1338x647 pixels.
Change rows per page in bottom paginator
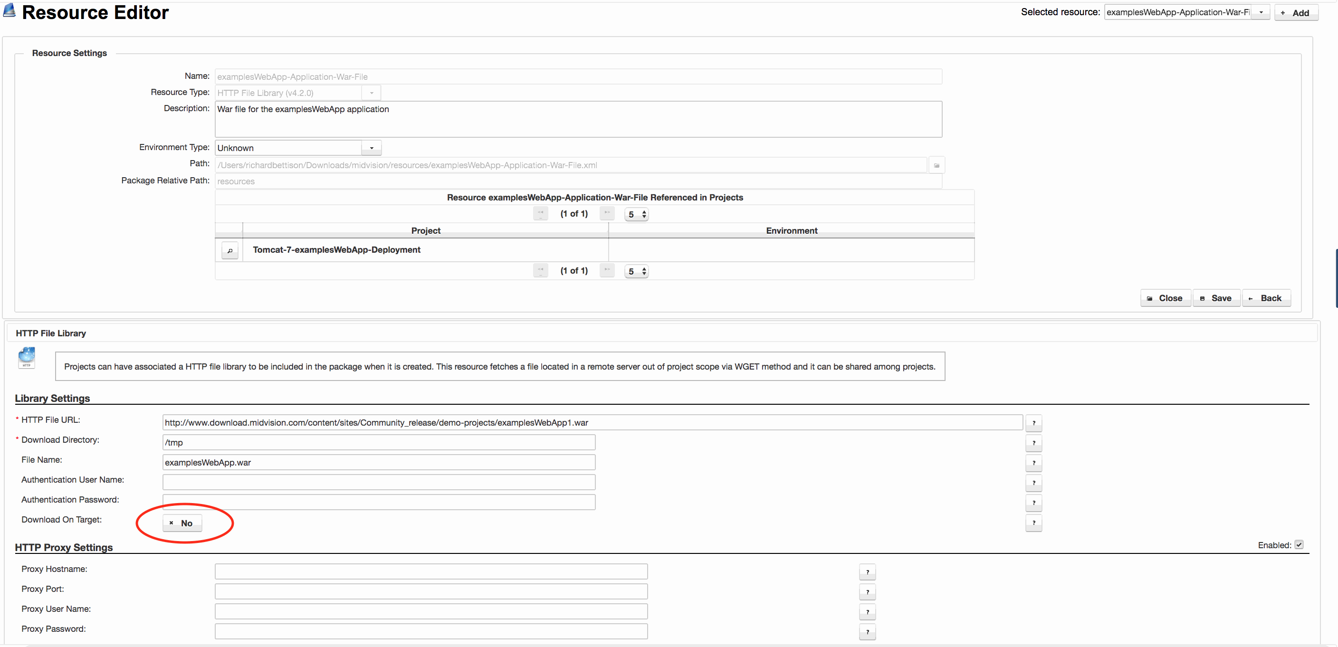(x=636, y=271)
